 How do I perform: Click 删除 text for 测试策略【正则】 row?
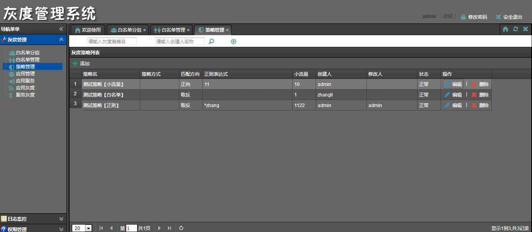484,105
